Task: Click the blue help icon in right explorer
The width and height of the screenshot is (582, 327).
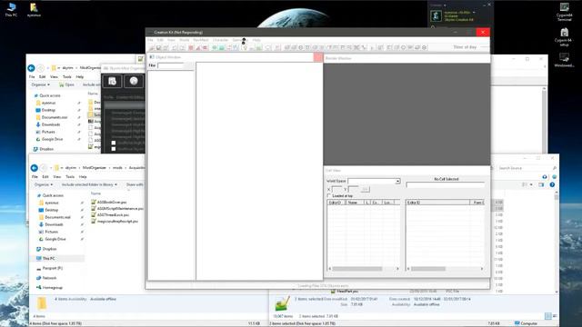Action: click(552, 184)
